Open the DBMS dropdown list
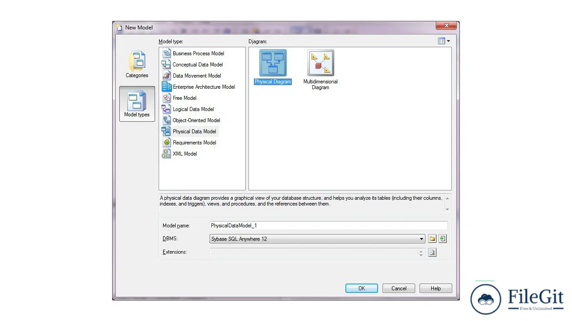 pos(421,239)
